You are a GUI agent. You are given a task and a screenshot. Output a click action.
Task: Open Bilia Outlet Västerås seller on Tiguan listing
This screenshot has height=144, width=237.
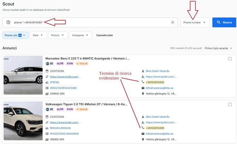pos(158,117)
